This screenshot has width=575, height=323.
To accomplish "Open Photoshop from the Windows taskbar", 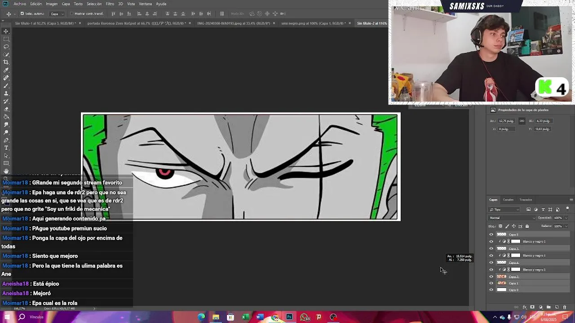I will pyautogui.click(x=289, y=317).
